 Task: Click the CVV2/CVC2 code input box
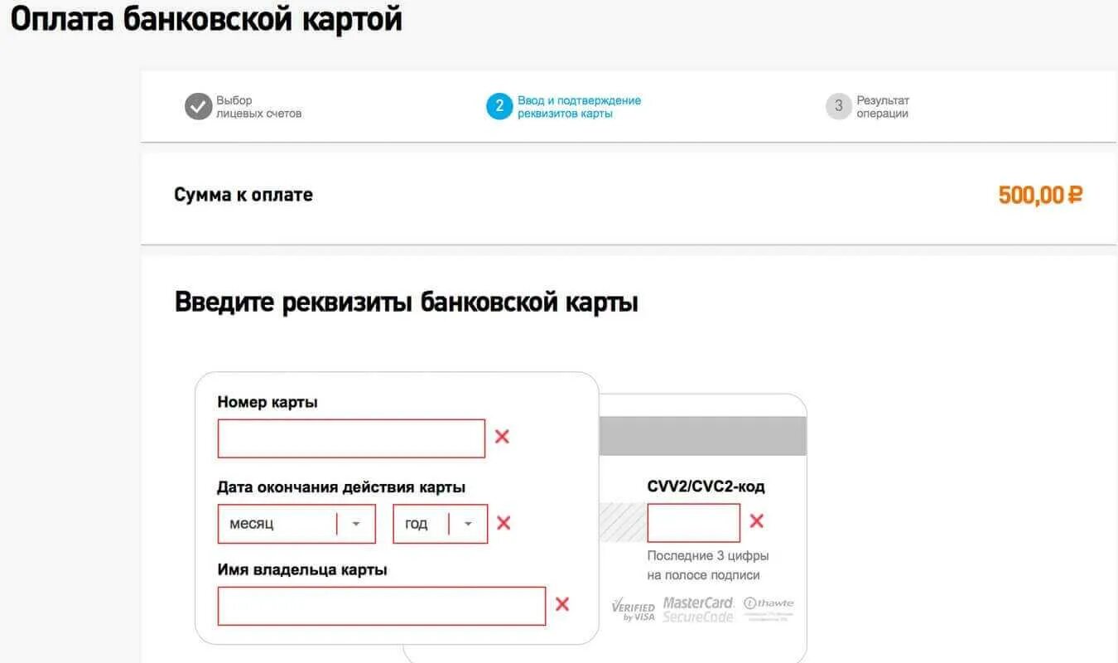[x=693, y=521]
